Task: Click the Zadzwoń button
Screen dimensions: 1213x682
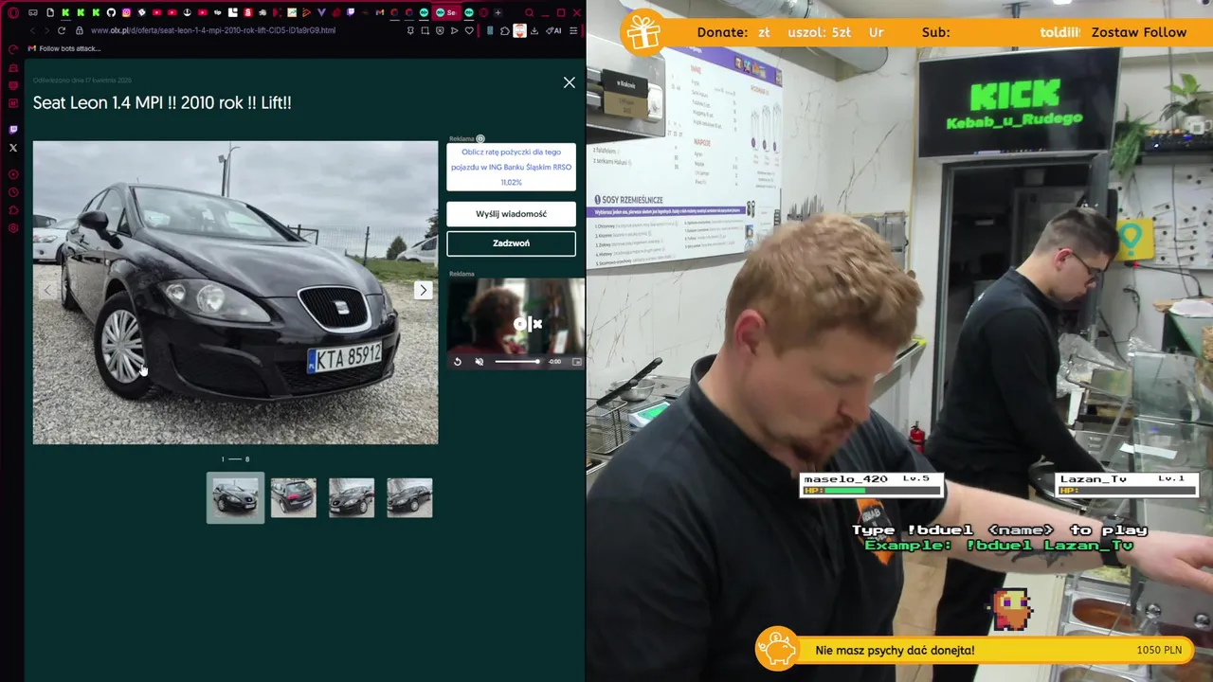Action: point(511,243)
